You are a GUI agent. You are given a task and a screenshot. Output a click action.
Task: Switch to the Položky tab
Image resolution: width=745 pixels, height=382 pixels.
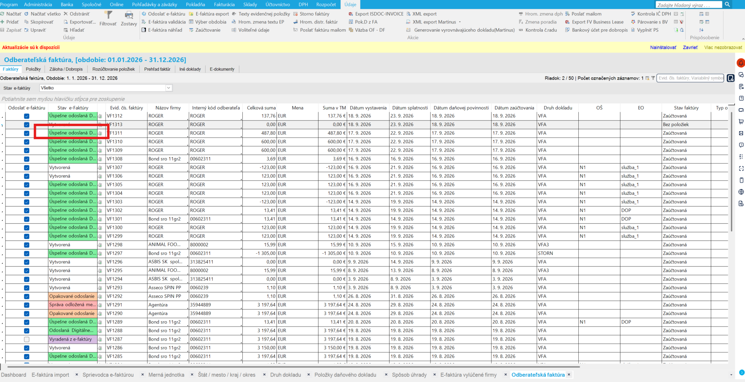pyautogui.click(x=33, y=69)
